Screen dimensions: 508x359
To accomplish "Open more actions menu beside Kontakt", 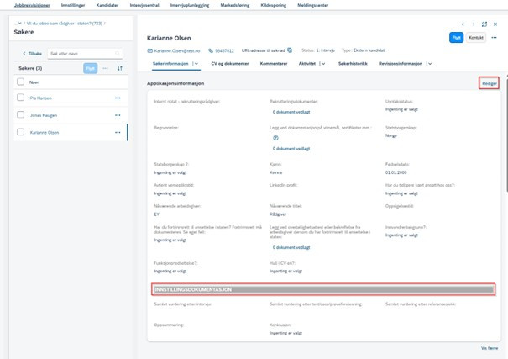I will tap(494, 38).
